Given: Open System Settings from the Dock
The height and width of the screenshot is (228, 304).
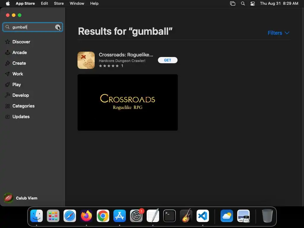Looking at the screenshot, I should (x=136, y=216).
